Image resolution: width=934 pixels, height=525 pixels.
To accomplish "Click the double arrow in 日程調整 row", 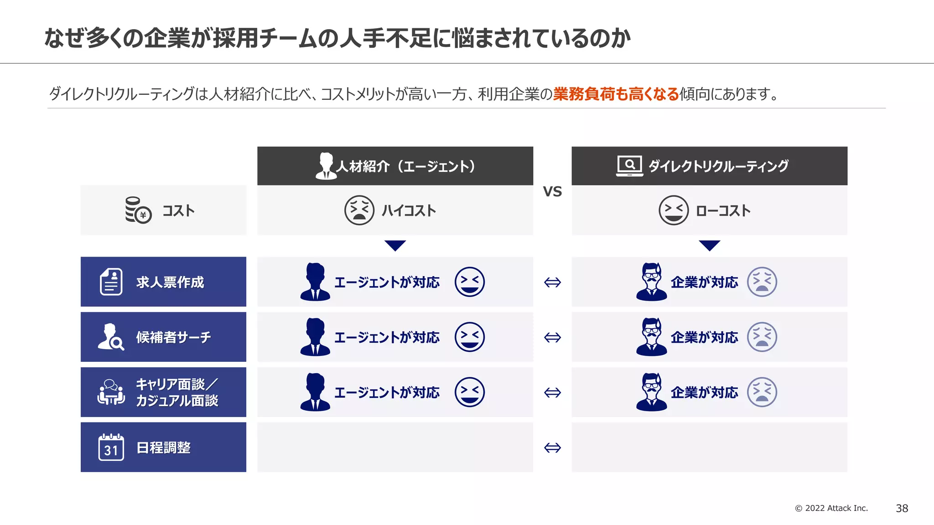I will 552,448.
